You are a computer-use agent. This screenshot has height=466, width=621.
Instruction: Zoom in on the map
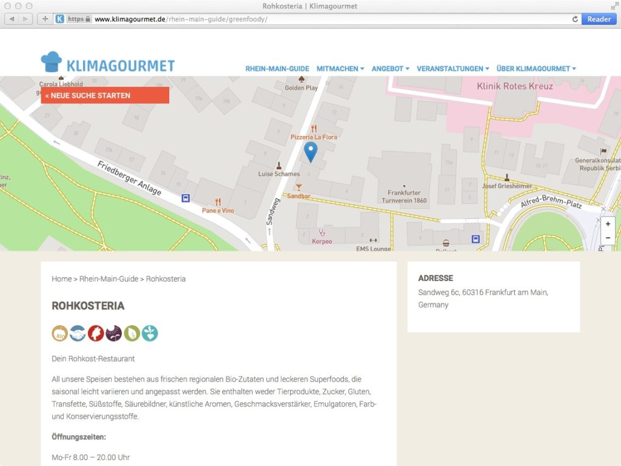(608, 223)
